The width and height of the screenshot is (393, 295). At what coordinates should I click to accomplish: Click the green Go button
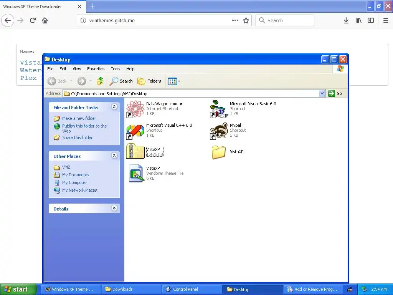(335, 93)
